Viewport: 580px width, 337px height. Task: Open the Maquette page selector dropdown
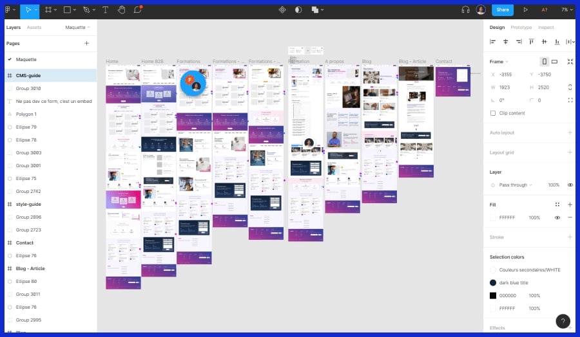coord(77,28)
